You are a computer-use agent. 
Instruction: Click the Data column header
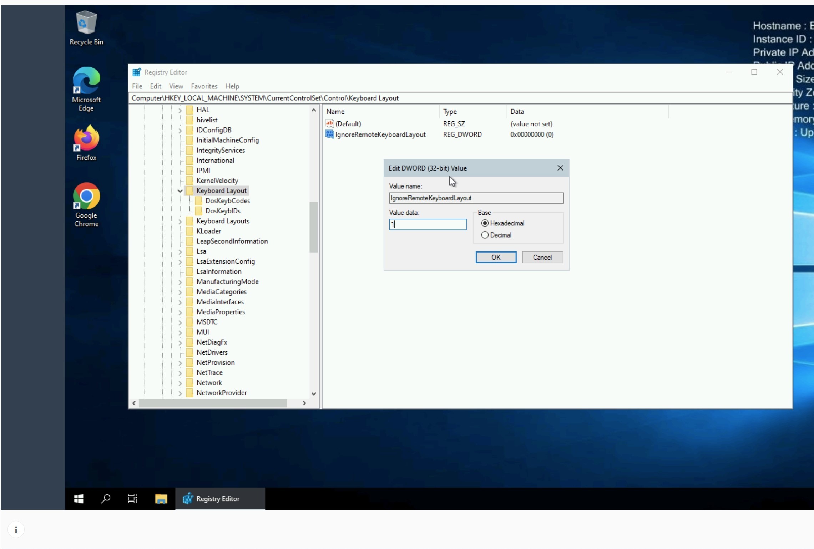coord(587,111)
